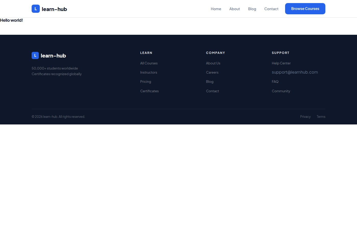Open Community footer link
357x230 pixels.
281,91
